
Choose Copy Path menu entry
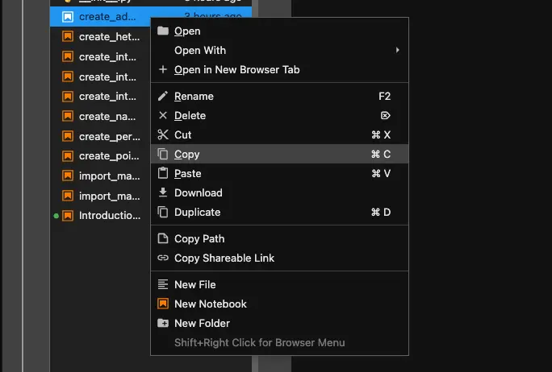point(199,239)
